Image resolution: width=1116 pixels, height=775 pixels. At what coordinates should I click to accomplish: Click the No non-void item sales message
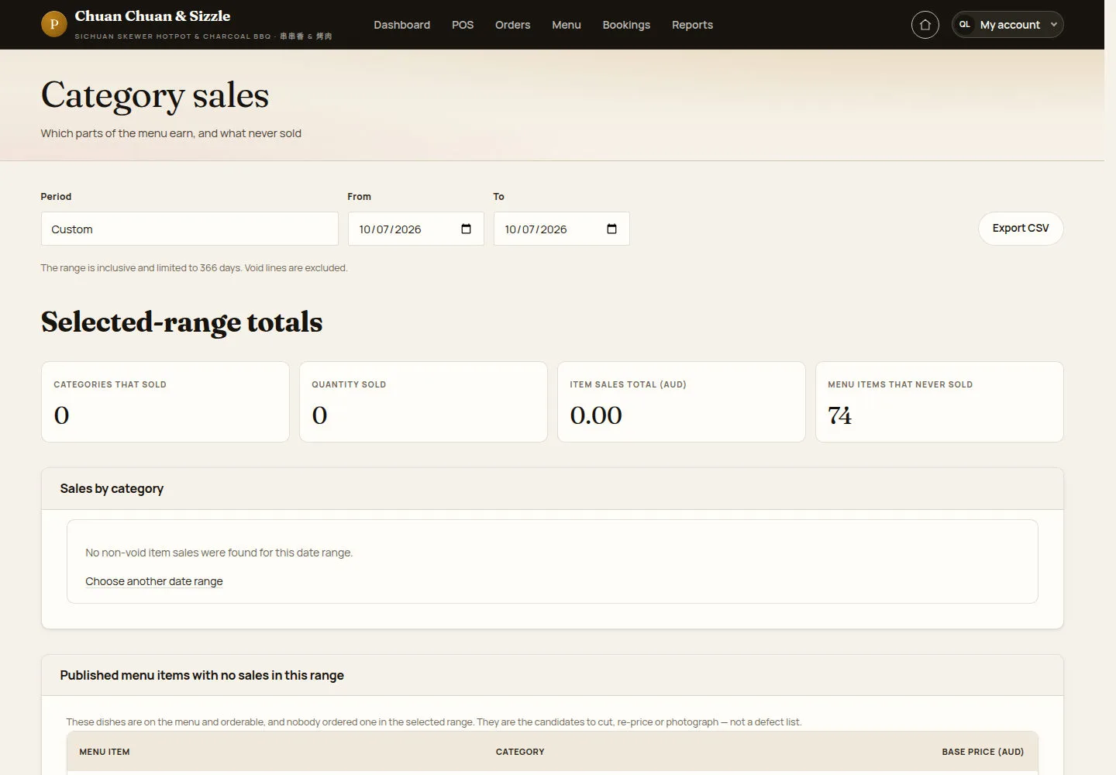[219, 553]
